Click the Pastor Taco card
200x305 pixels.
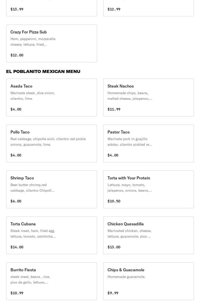click(148, 143)
